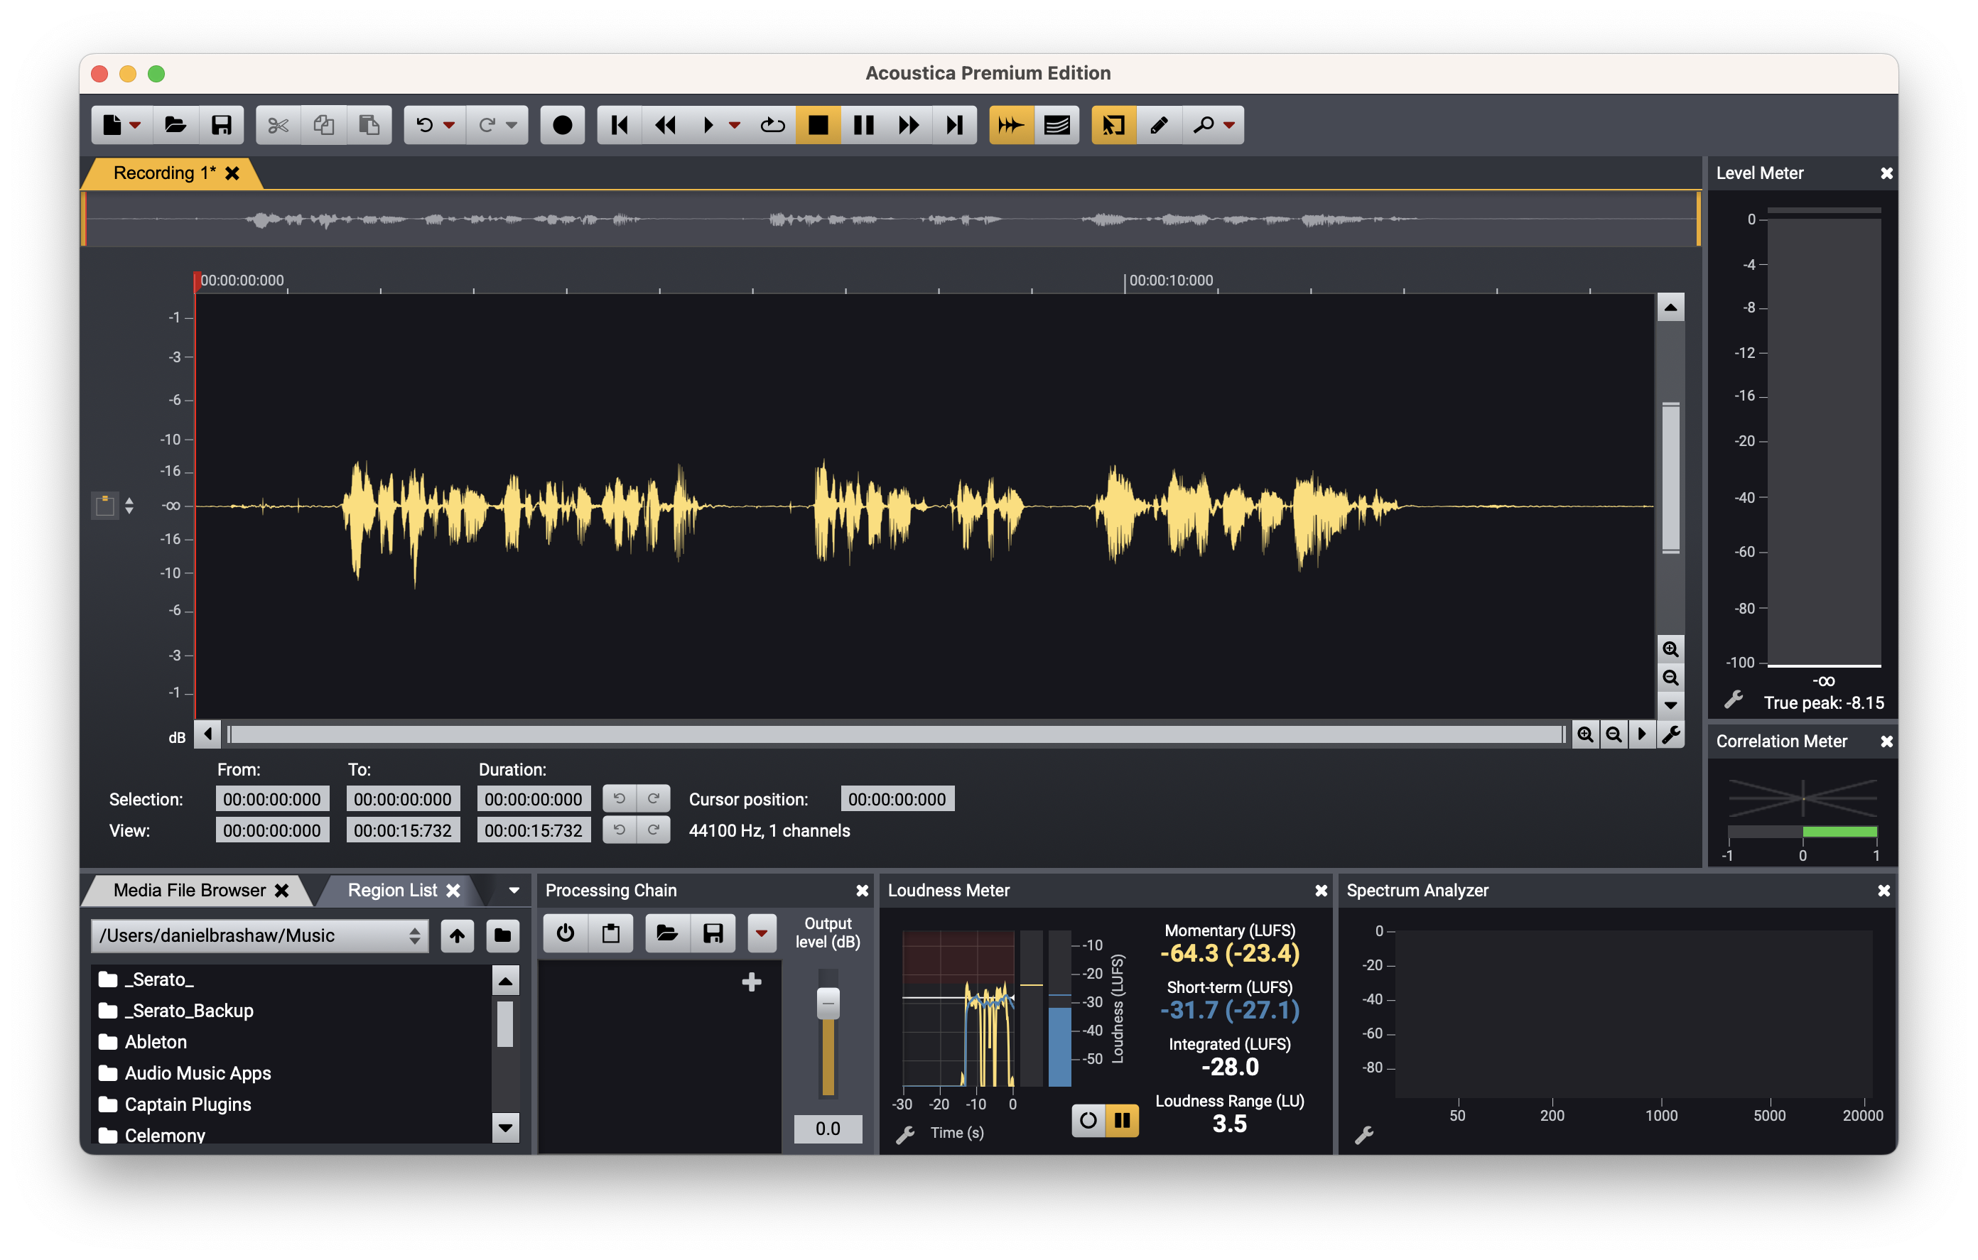Click the Open file folder icon in main toolbar
1978x1260 pixels.
[x=175, y=125]
